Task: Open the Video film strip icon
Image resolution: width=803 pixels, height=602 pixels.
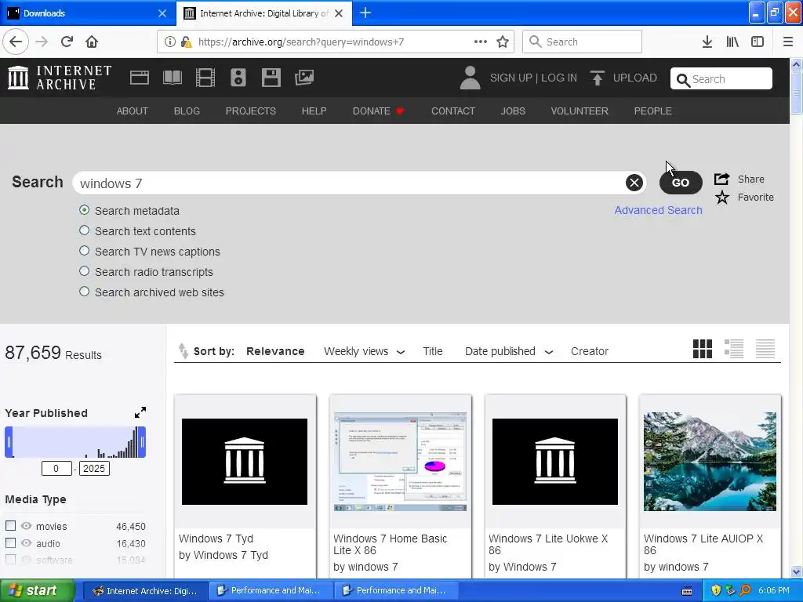Action: coord(205,78)
